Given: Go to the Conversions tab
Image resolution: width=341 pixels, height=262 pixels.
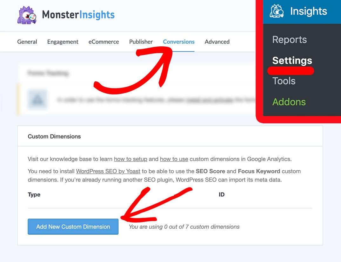Looking at the screenshot, I should pos(179,42).
